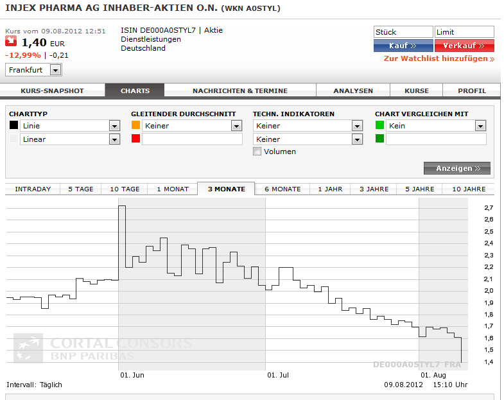Click the 1,40 EUR price value
504x400 pixels.
coord(43,43)
